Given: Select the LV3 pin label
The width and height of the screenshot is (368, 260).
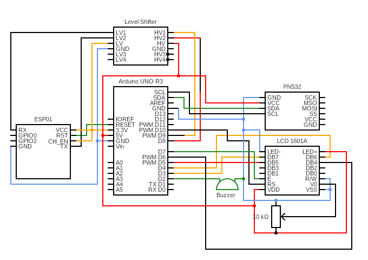Looking at the screenshot, I should (x=121, y=54).
